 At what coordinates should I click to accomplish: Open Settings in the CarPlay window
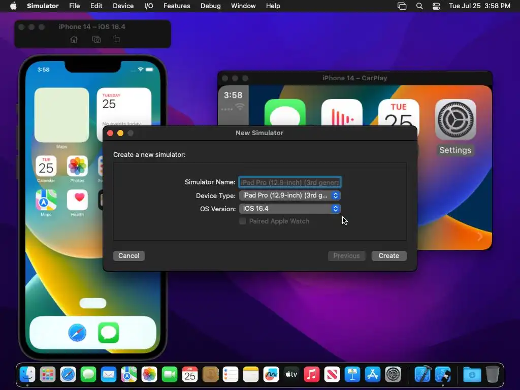tap(456, 119)
